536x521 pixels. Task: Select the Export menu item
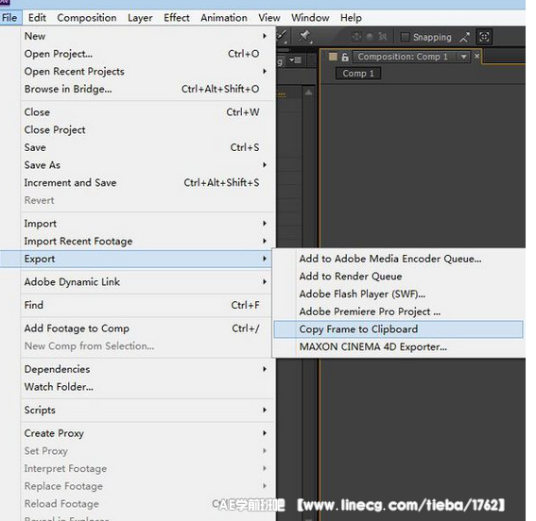137,259
